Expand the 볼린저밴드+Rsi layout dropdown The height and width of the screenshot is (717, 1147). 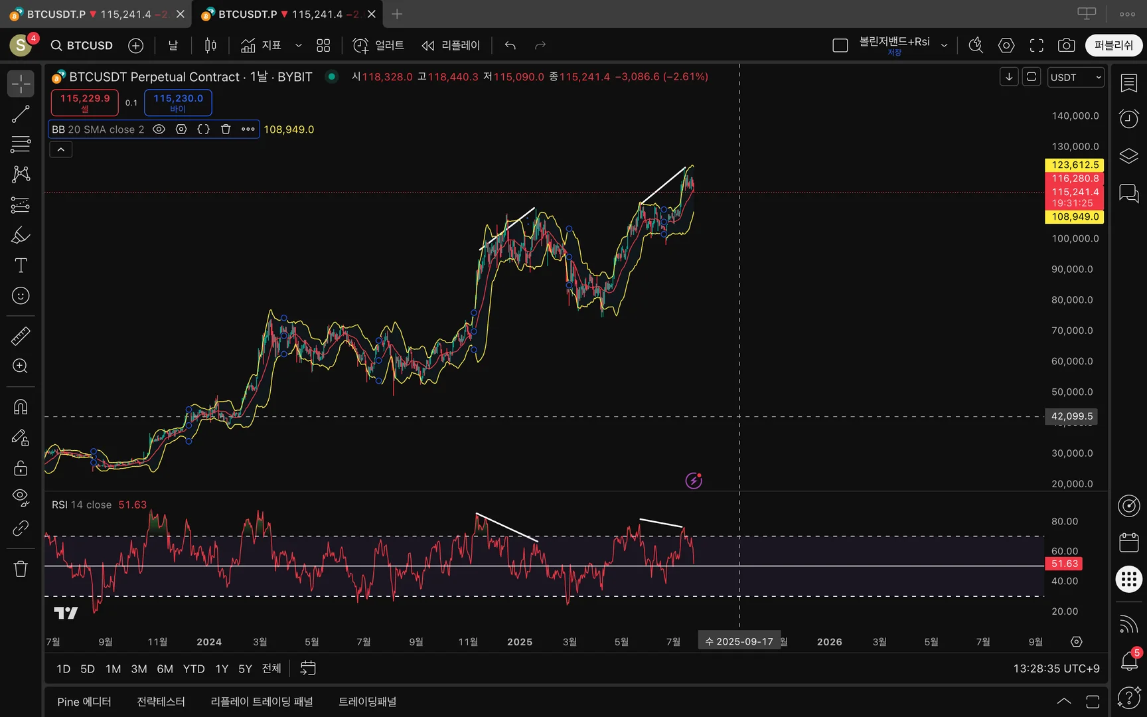tap(944, 45)
